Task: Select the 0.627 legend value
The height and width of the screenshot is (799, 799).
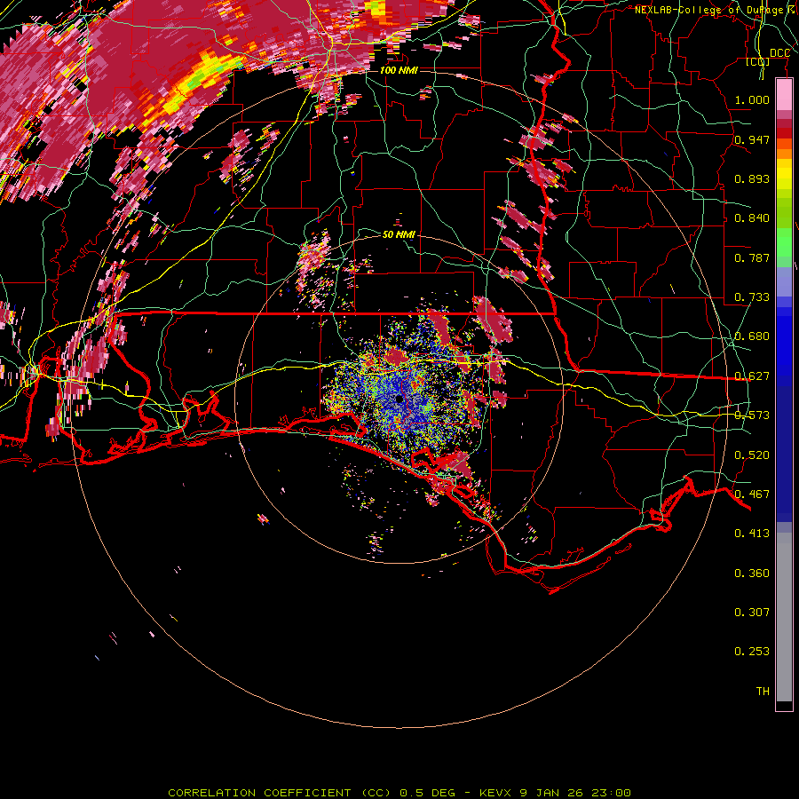Action: [x=752, y=376]
